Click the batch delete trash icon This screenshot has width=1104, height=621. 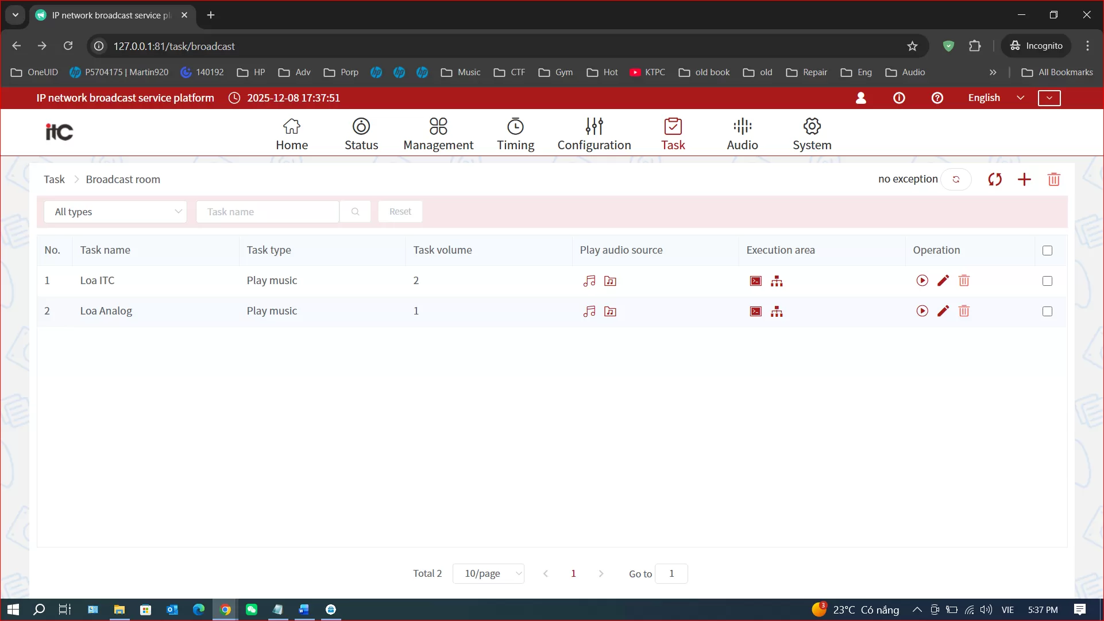coord(1053,180)
